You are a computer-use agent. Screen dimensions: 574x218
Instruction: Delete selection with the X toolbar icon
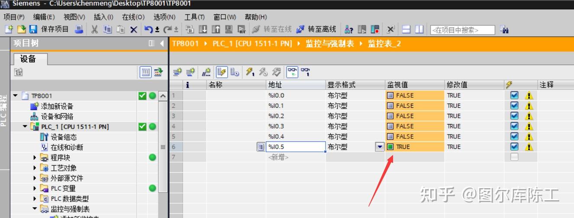133,29
